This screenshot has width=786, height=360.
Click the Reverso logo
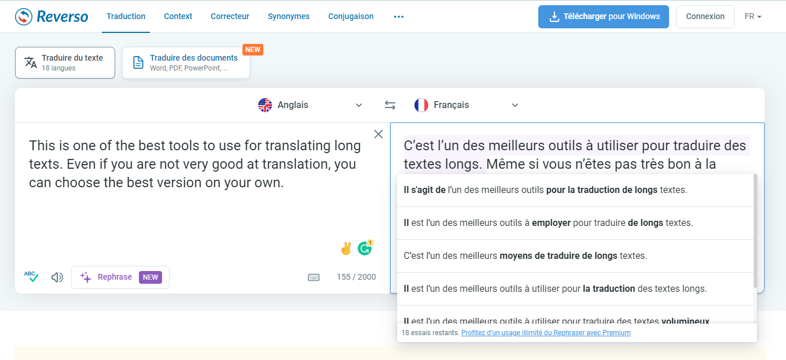pyautogui.click(x=52, y=17)
